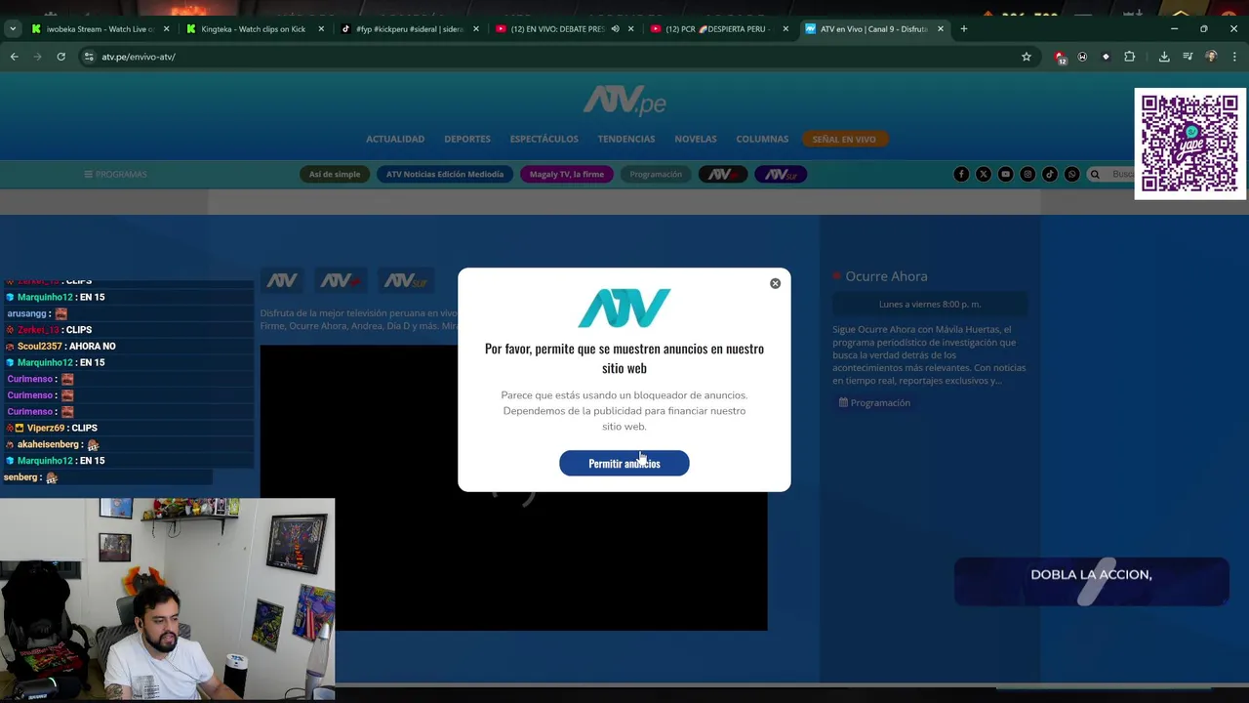Screen dimensions: 1249x703
Task: Open the site information icon in address bar
Action: tap(89, 57)
